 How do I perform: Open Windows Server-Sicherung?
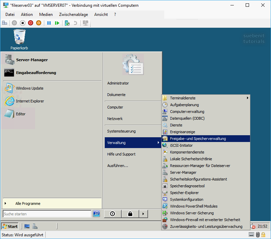click(206, 213)
